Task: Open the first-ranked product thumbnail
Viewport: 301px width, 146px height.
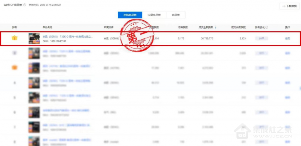Action: pyautogui.click(x=34, y=39)
